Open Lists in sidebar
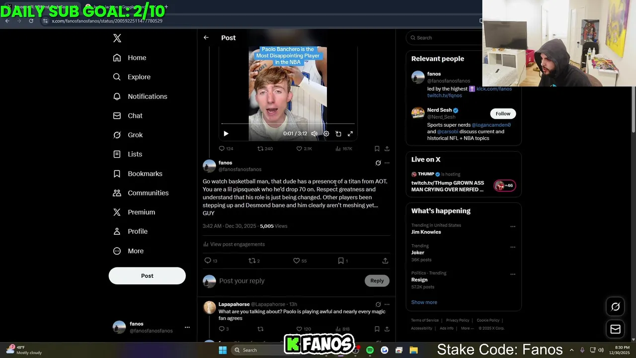 (x=128, y=154)
